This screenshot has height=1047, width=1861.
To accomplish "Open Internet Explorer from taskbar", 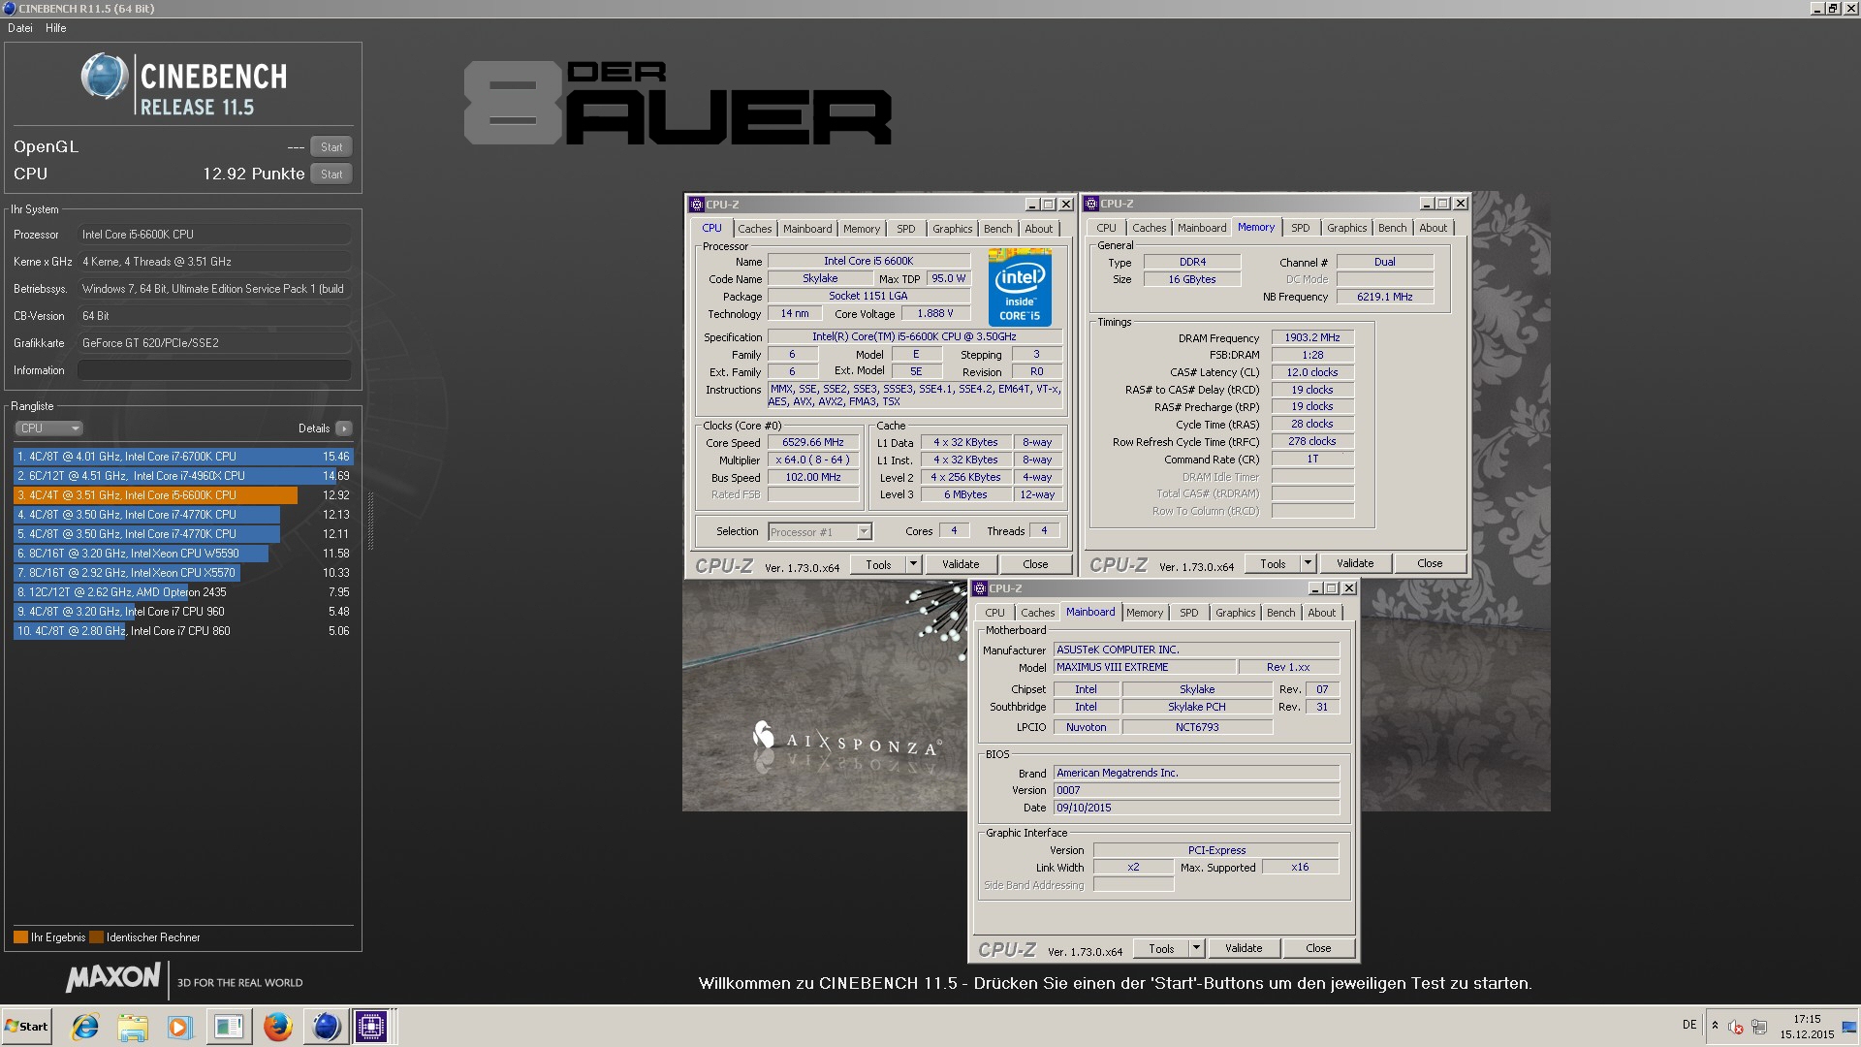I will [85, 1027].
